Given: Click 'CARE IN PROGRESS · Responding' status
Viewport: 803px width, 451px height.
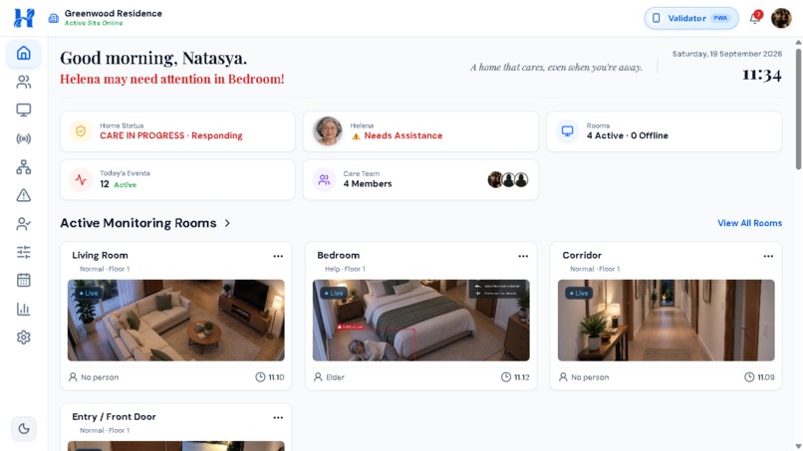Looking at the screenshot, I should tap(171, 135).
